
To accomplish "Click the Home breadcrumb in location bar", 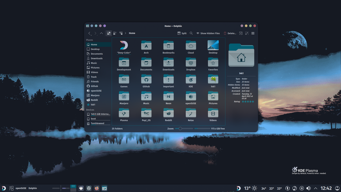I will click(132, 33).
